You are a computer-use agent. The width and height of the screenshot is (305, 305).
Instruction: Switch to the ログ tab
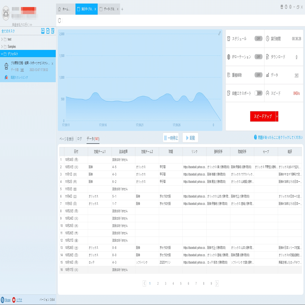(80, 139)
